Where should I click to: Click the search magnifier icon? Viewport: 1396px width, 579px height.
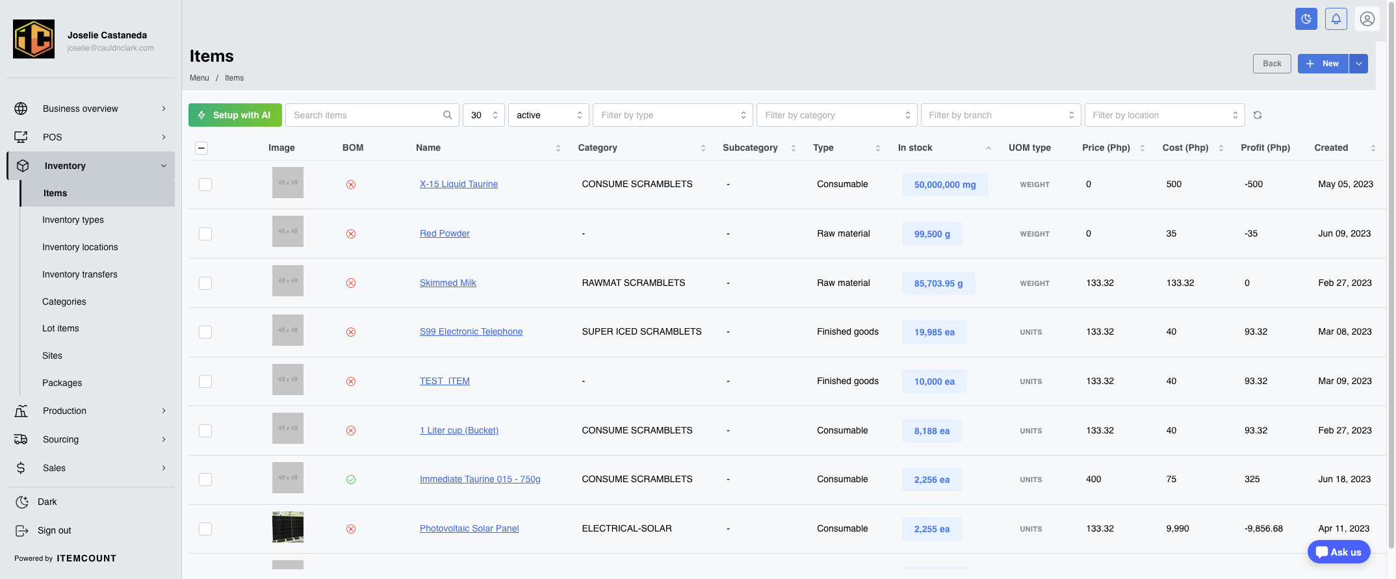(x=448, y=115)
